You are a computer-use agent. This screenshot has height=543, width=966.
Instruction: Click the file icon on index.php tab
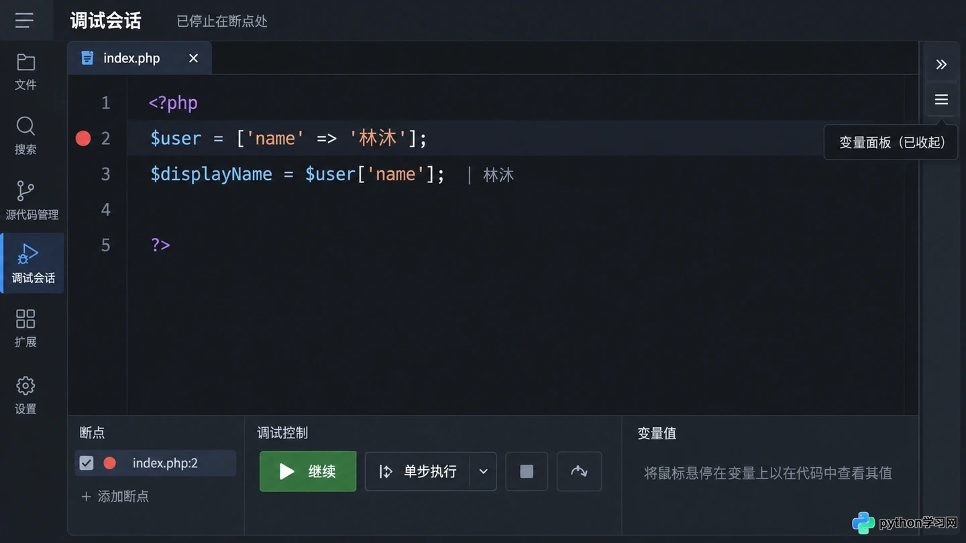tap(87, 58)
